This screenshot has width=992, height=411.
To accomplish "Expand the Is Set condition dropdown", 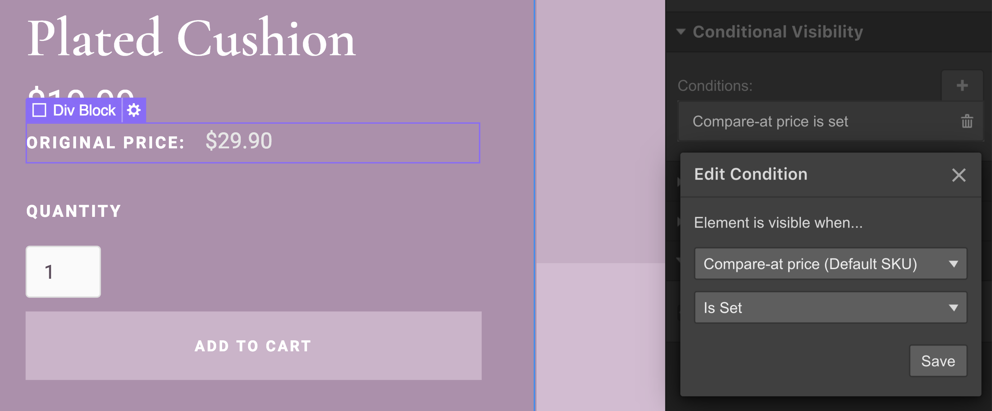I will click(x=829, y=308).
